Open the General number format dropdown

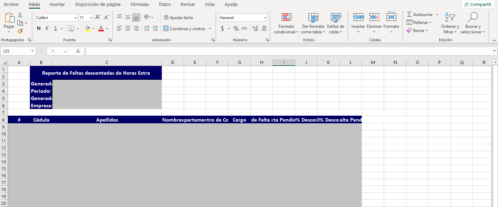click(265, 18)
